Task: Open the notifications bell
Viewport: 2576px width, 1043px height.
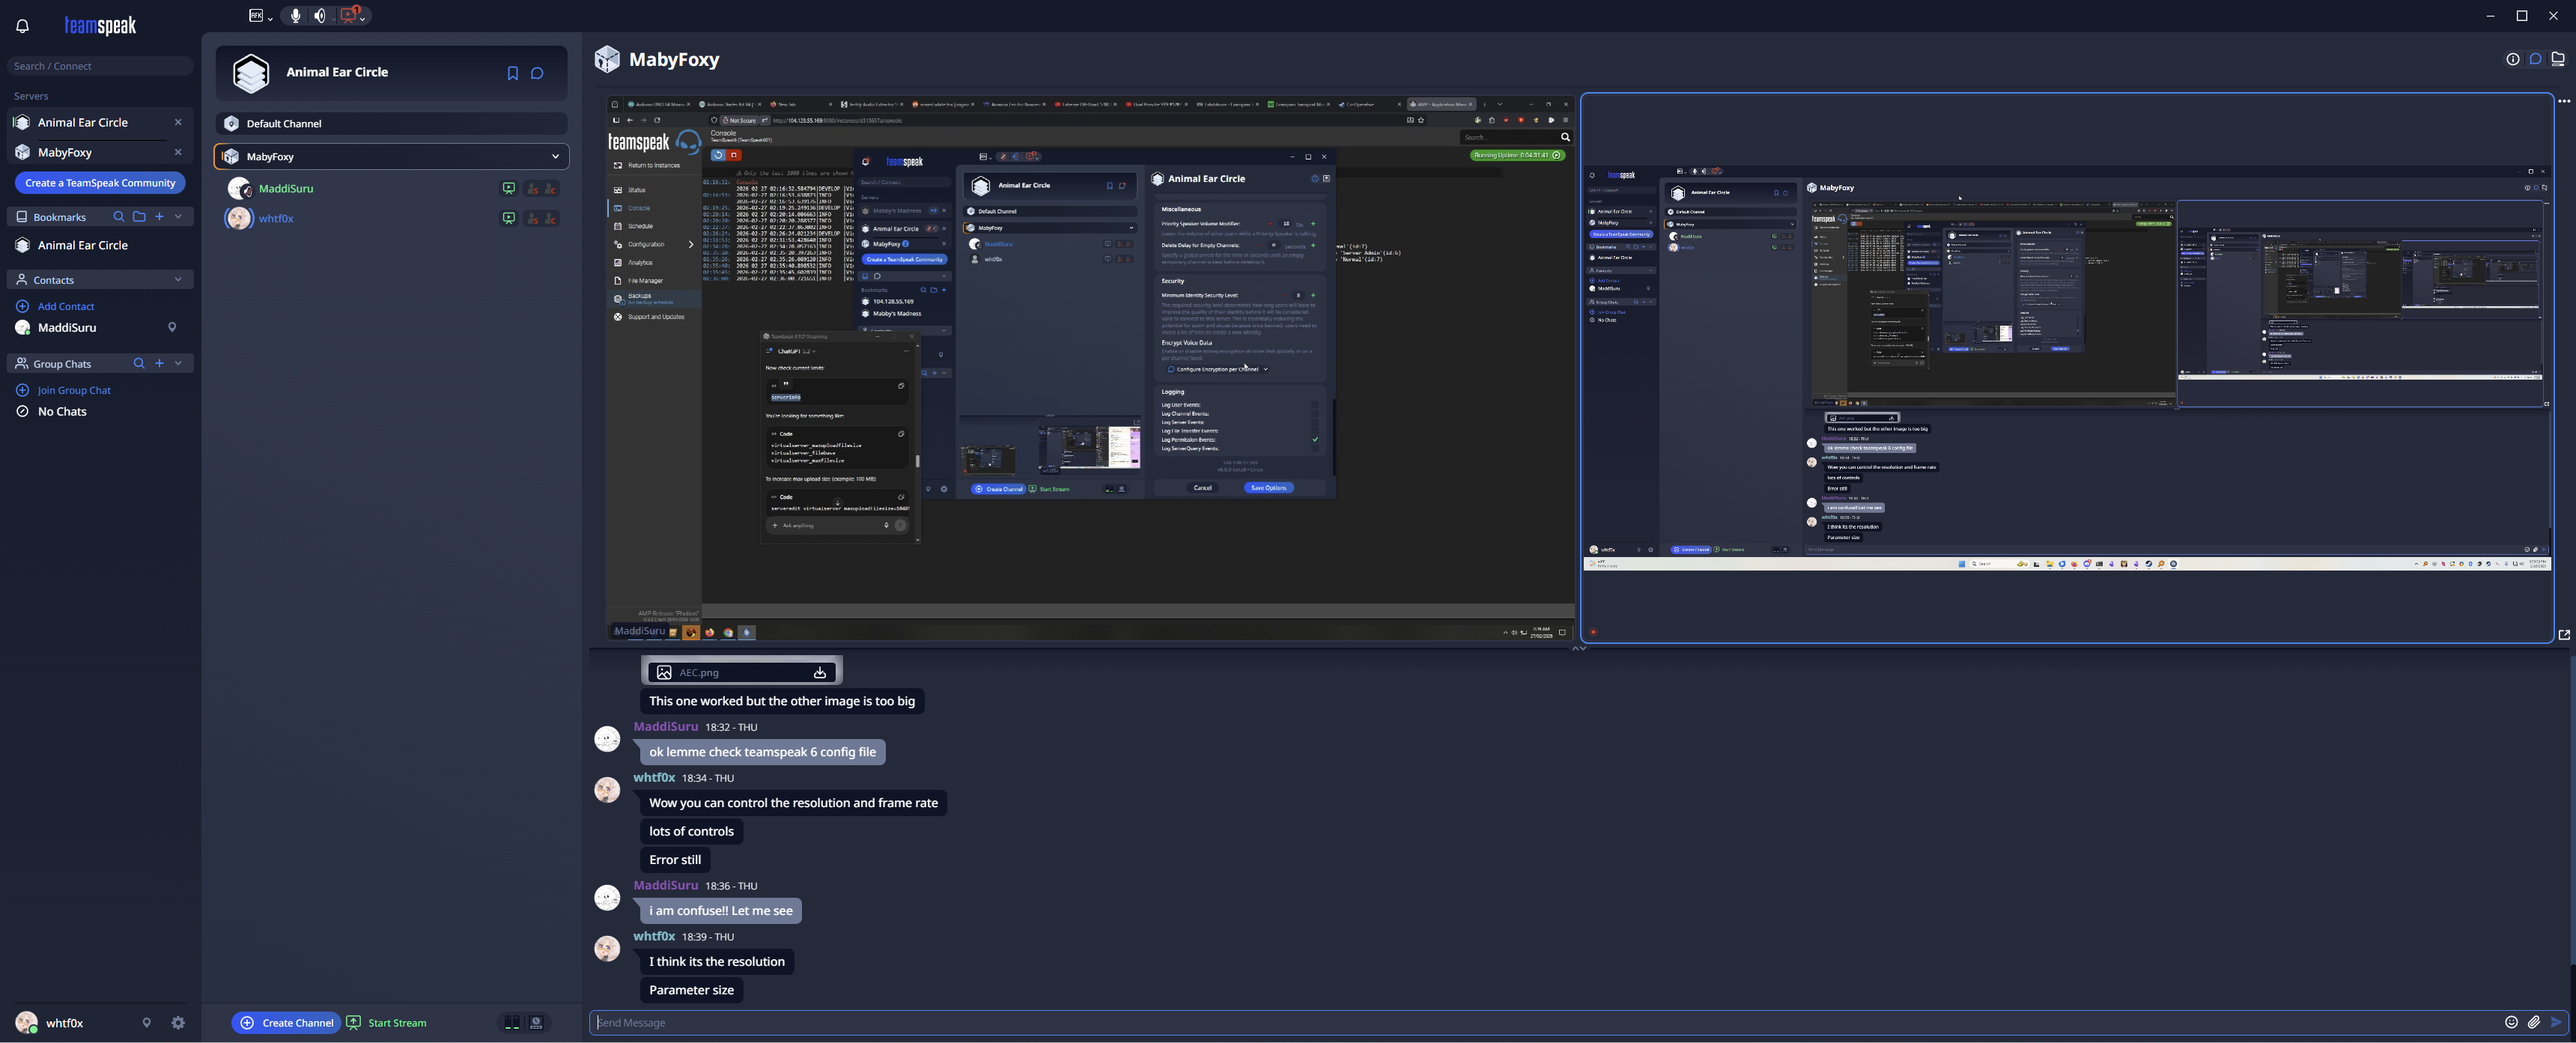Action: (22, 26)
